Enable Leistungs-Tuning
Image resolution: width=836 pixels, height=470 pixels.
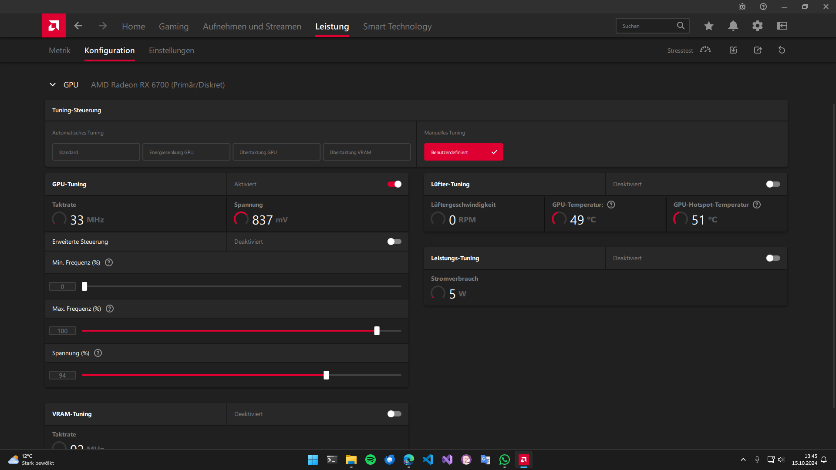coord(773,258)
